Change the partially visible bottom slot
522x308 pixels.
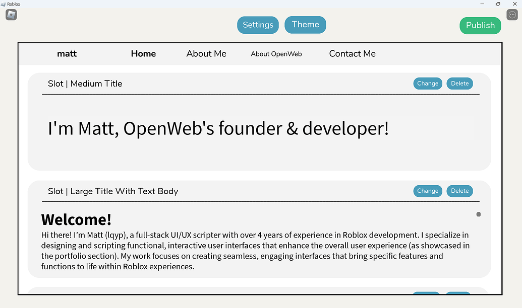426,294
